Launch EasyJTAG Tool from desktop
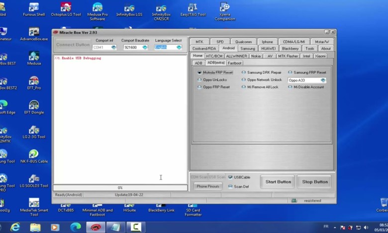This screenshot has width=388, height=233. pyautogui.click(x=193, y=8)
